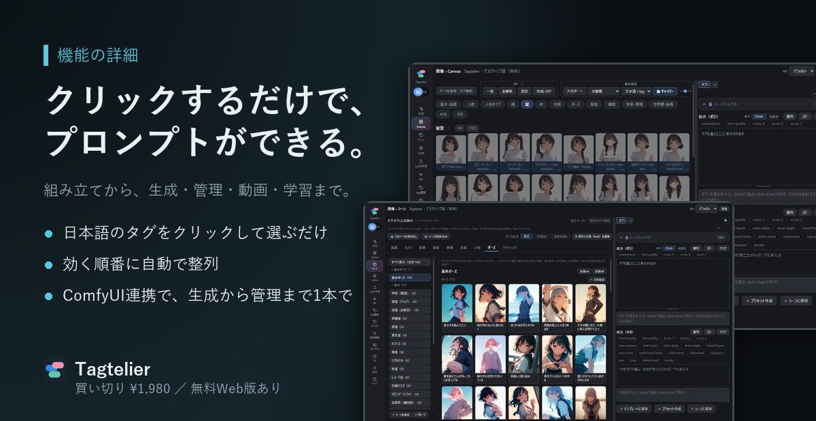This screenshot has width=816, height=421.
Task: Open LoRA page in back window sidebar
Action: [421, 149]
